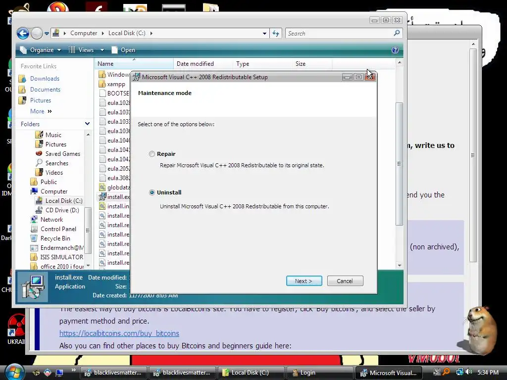Open the localbitcoins.com buy_bitcoins link

(119, 333)
